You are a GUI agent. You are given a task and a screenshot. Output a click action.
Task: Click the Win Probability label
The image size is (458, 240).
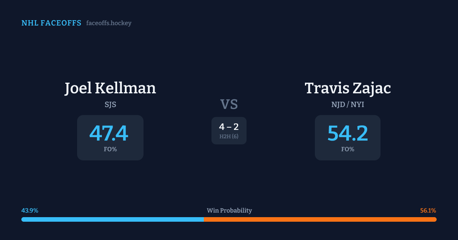[229, 211]
